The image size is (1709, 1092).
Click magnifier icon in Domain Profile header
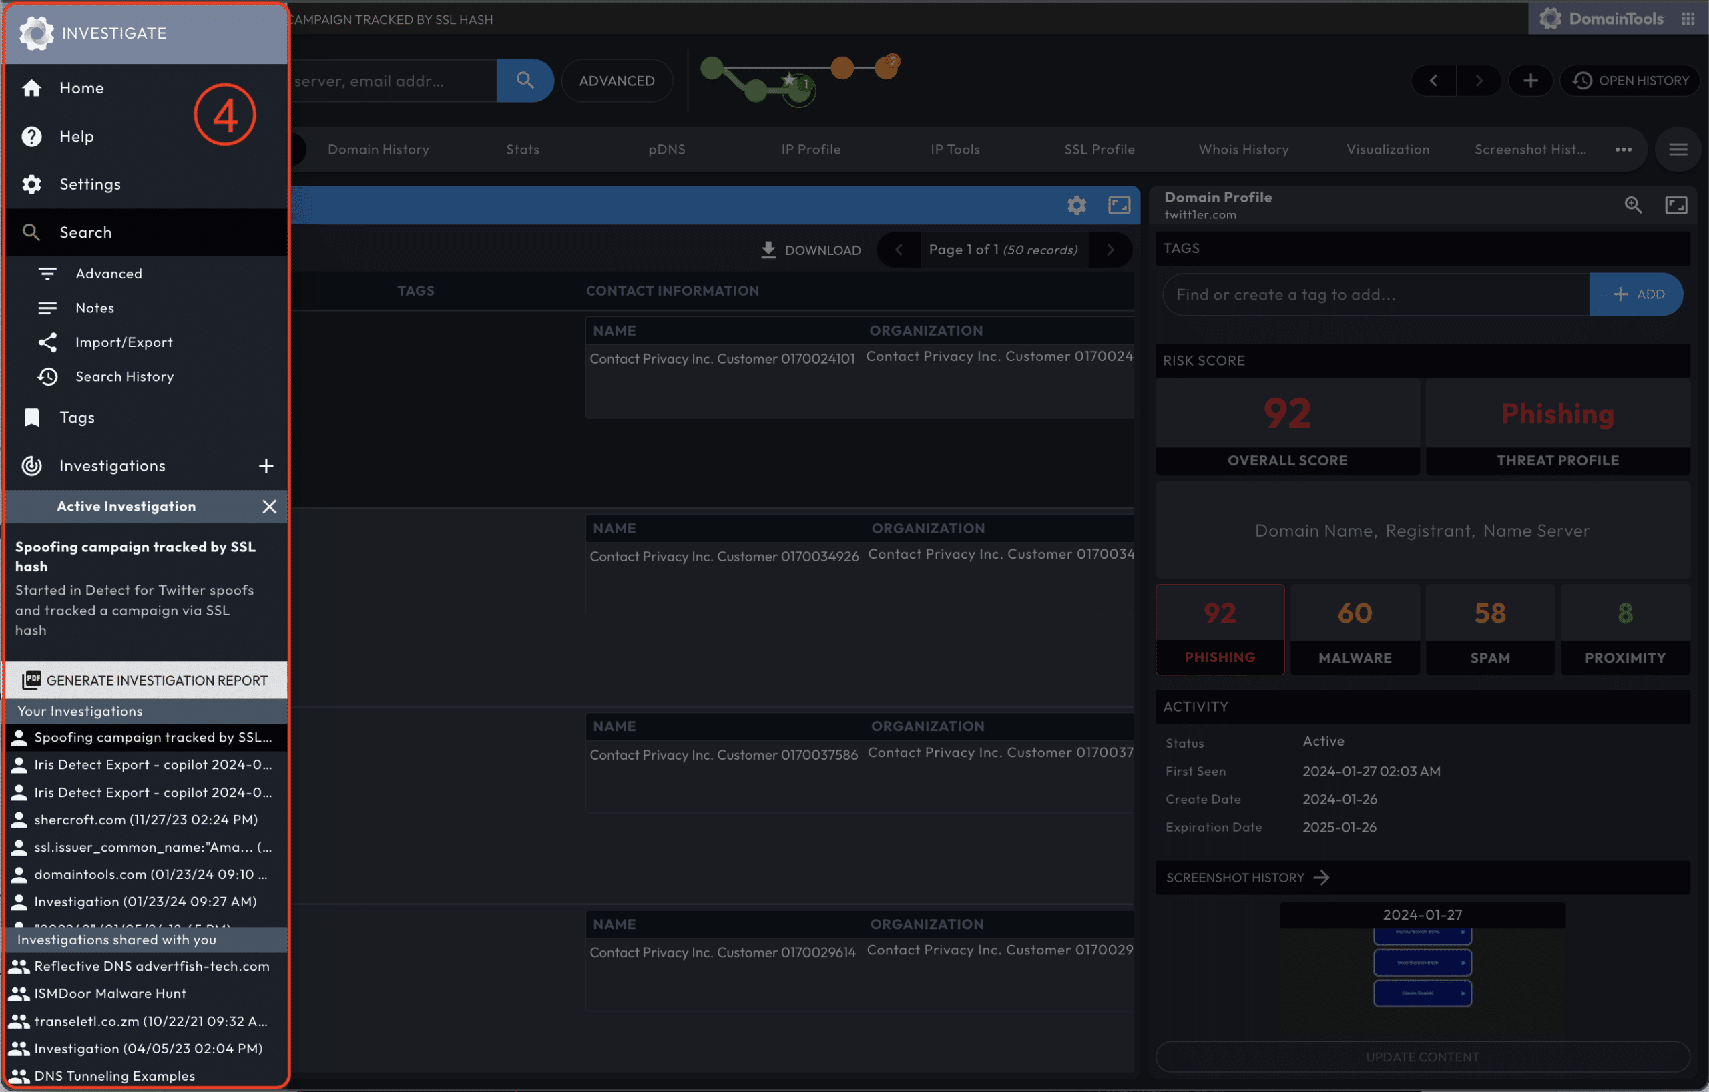tap(1632, 206)
